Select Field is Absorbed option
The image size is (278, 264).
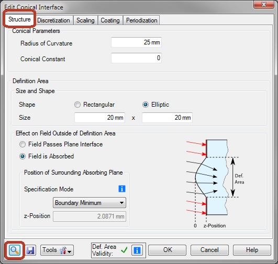(x=23, y=156)
